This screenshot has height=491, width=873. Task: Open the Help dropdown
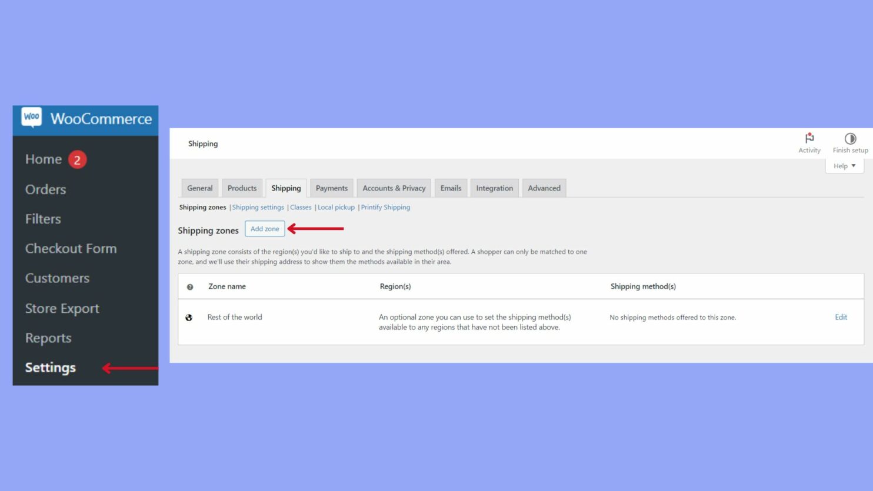click(x=844, y=165)
